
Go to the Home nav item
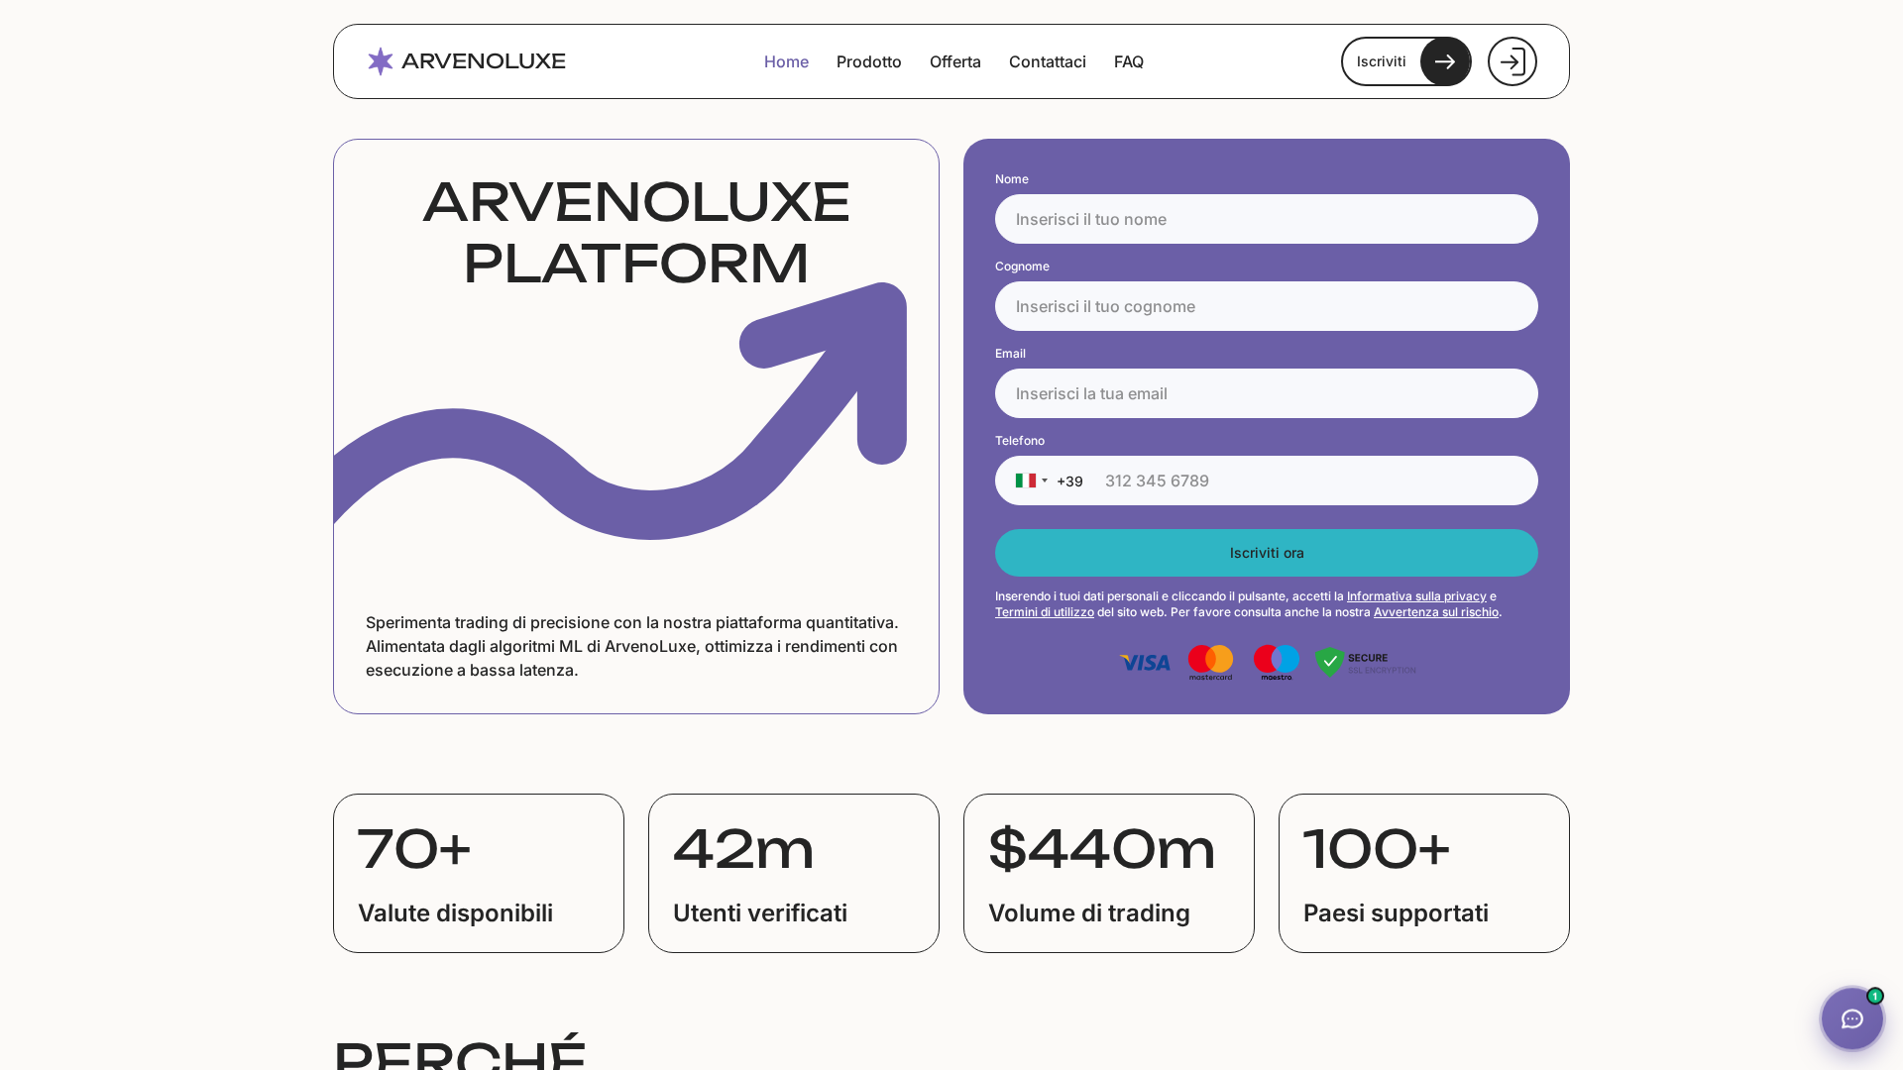(786, 61)
